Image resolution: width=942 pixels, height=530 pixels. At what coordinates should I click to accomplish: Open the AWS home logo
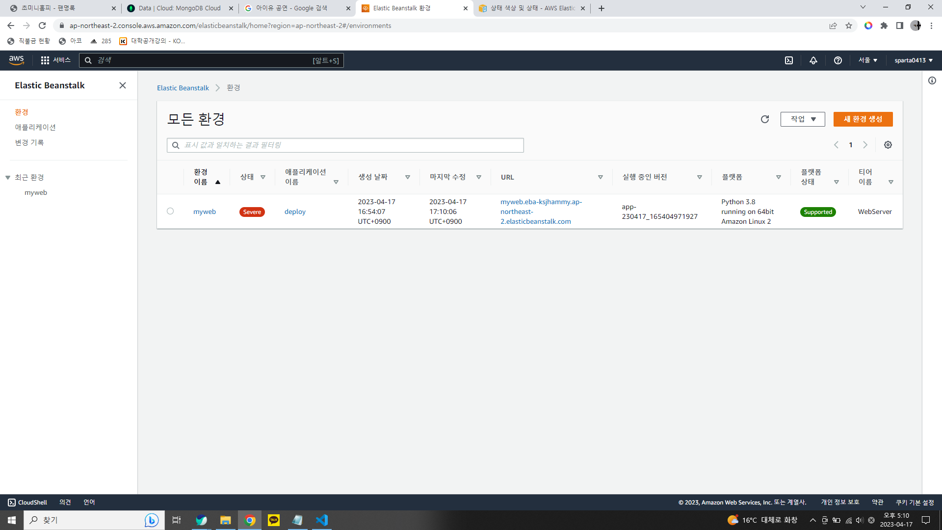point(16,60)
